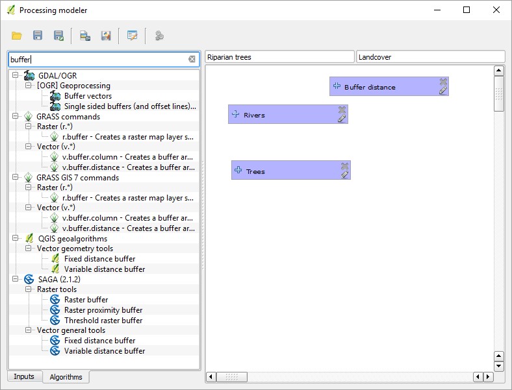Export model as Python script icon
The image size is (512, 390).
106,36
